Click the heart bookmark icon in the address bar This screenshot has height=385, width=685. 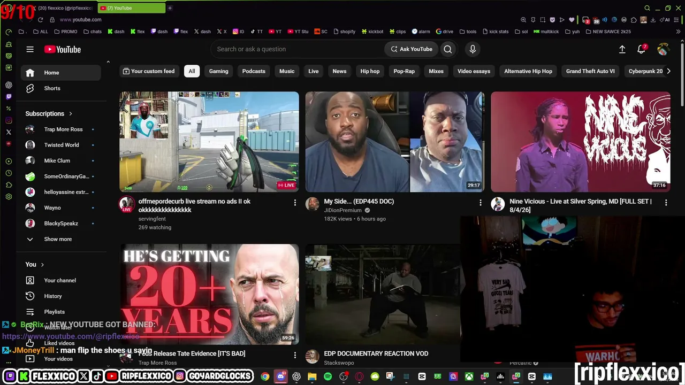pyautogui.click(x=572, y=20)
